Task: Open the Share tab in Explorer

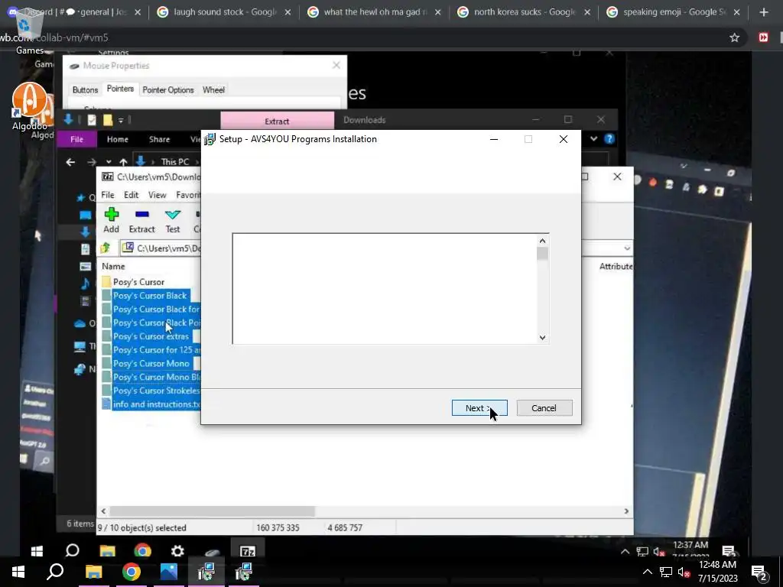Action: [159, 139]
